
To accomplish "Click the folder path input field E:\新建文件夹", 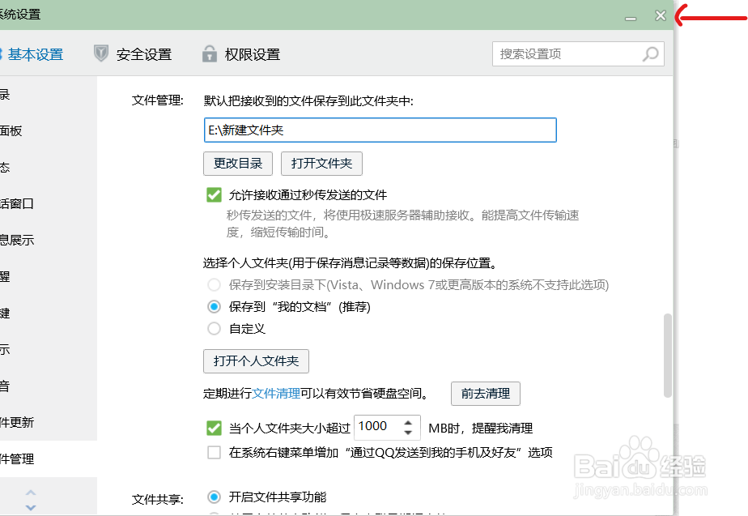I will point(380,130).
